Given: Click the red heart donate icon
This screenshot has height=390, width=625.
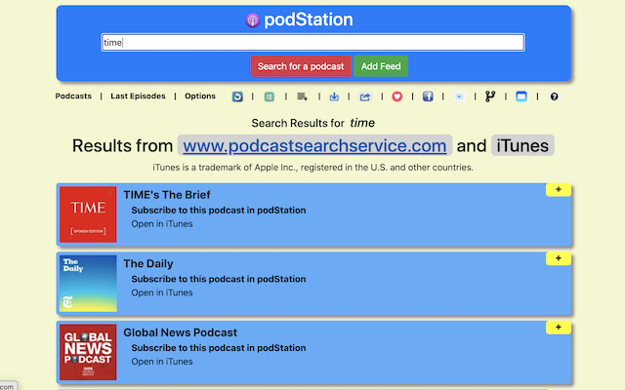Looking at the screenshot, I should coord(397,97).
